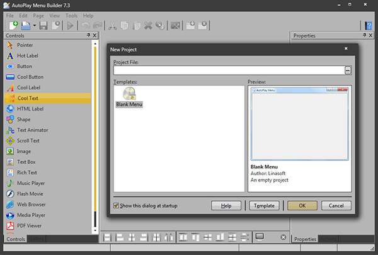Uncheck Show this dialog at startup
This screenshot has width=378, height=255.
(x=116, y=206)
